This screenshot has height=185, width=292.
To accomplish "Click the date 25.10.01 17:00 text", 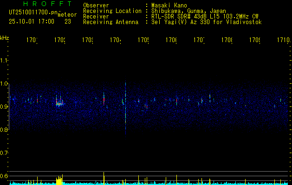I will [32, 22].
